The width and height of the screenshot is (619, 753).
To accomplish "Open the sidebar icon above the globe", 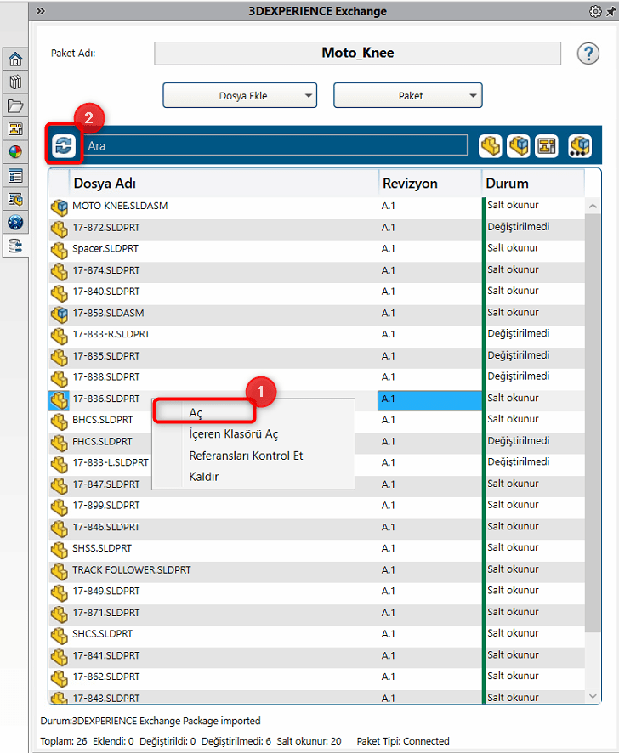I will coord(15,199).
